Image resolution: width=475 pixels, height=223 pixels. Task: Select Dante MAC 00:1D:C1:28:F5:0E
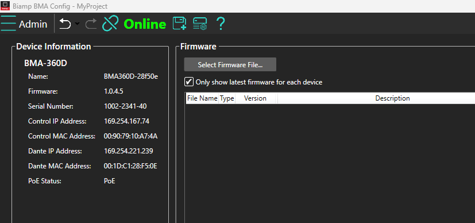click(130, 166)
